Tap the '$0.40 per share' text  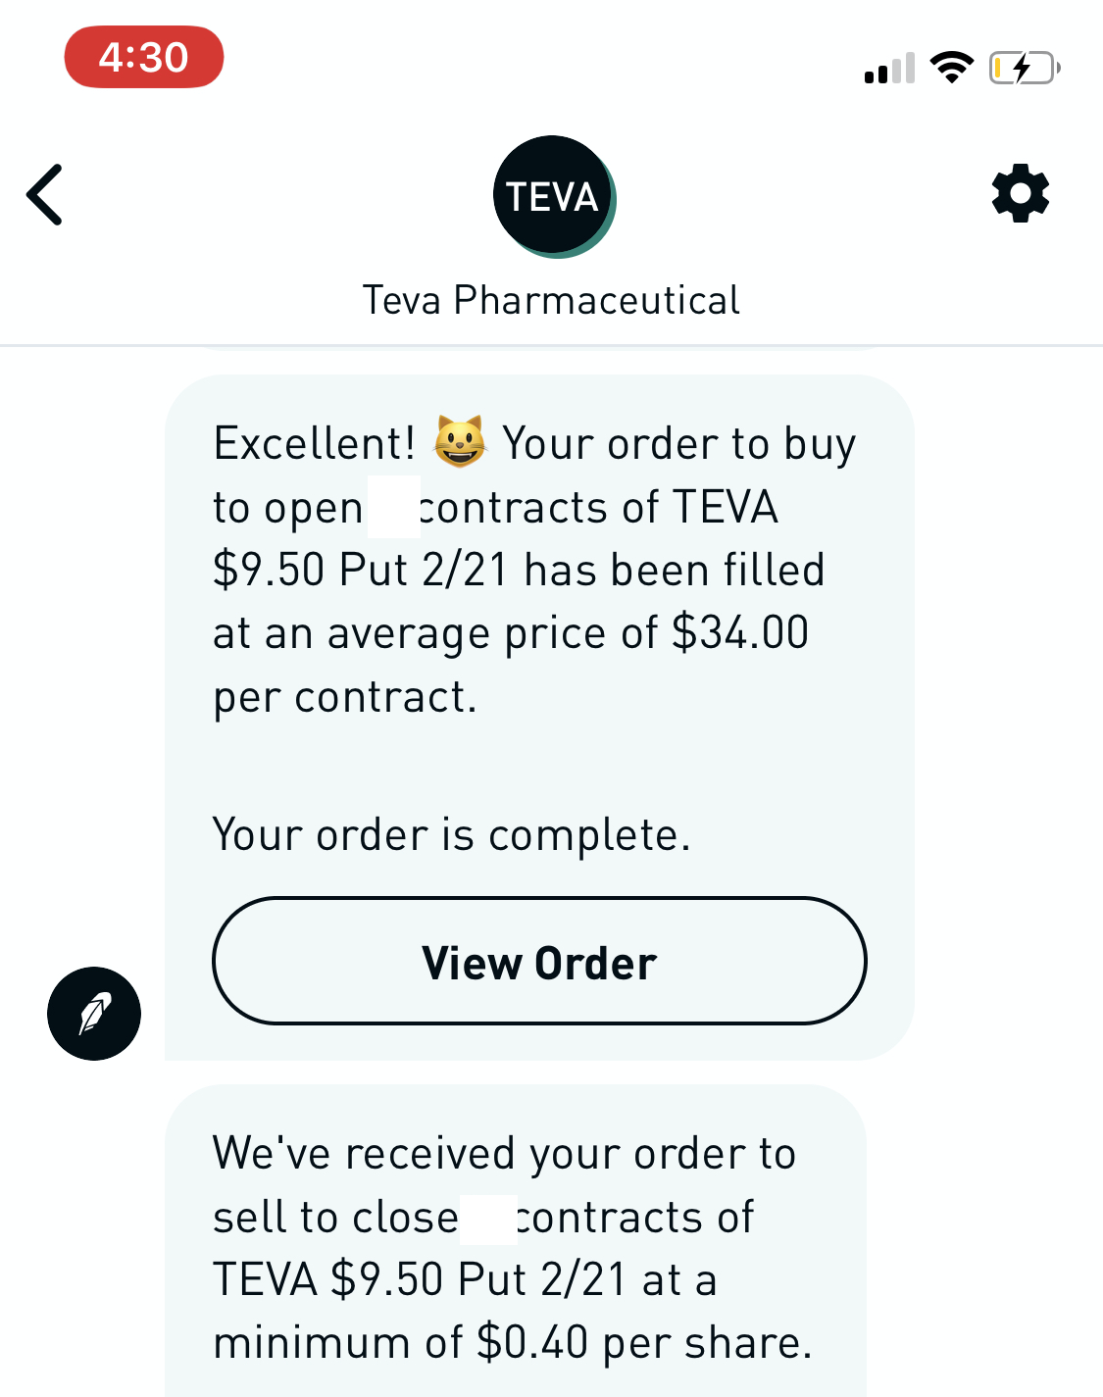(643, 1343)
